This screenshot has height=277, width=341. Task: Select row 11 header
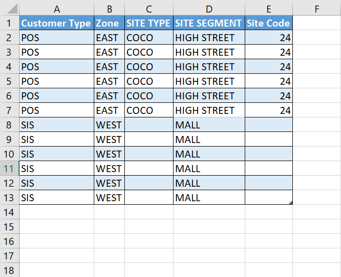tap(10, 169)
